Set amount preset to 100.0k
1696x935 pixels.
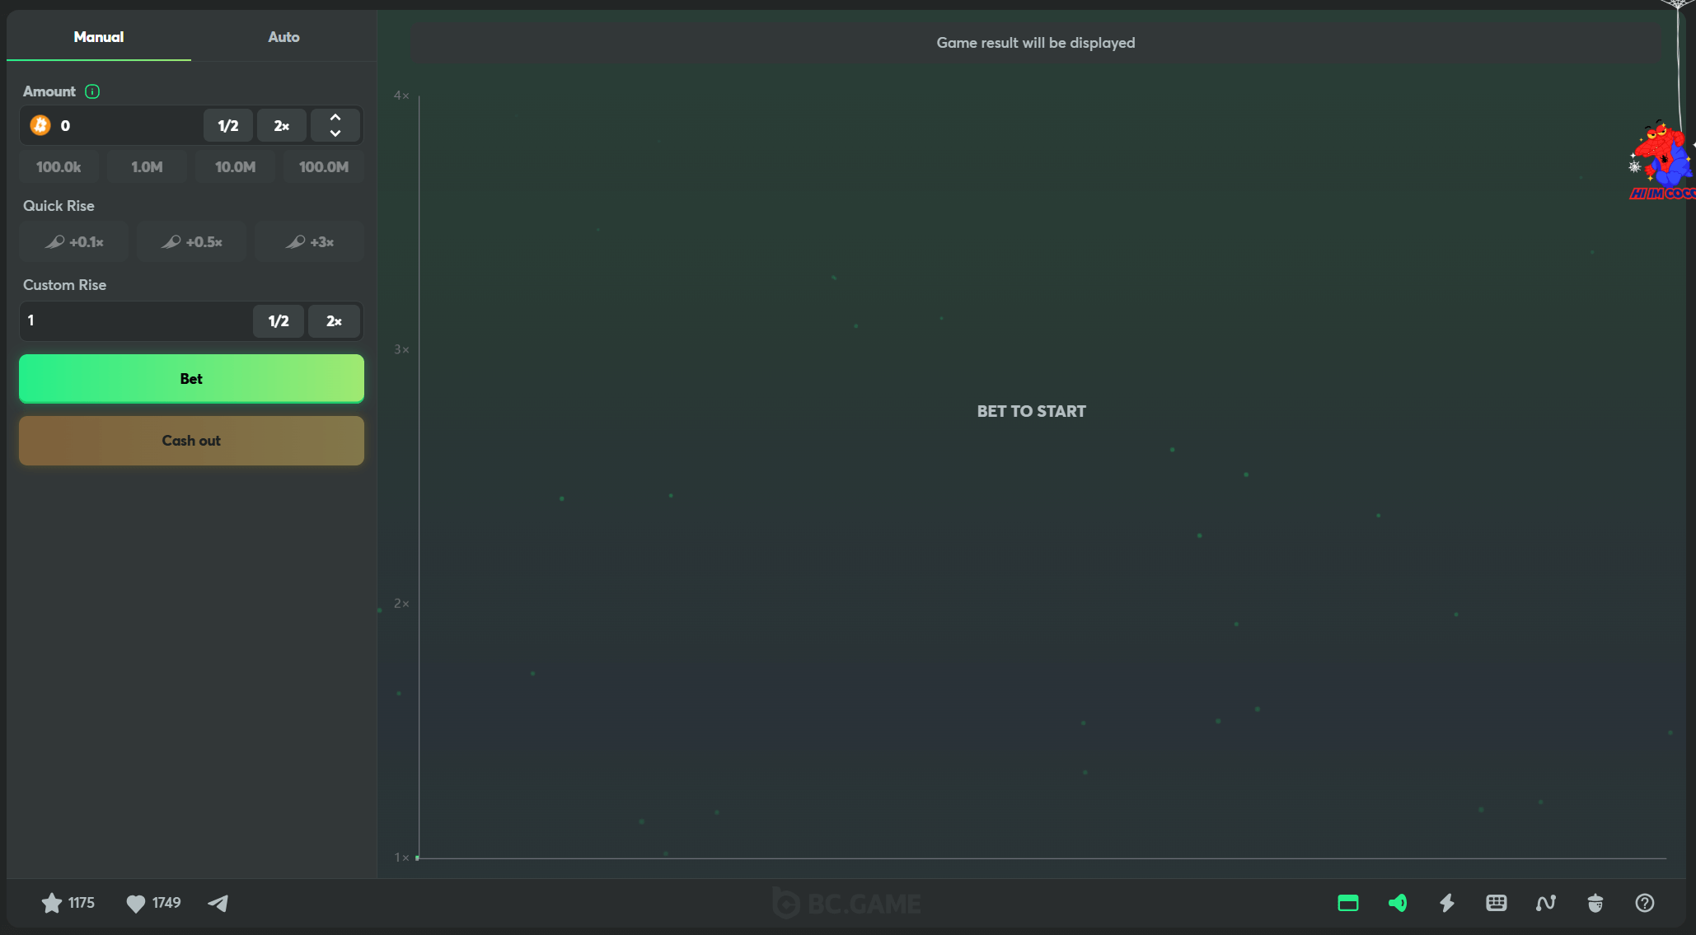coord(59,166)
